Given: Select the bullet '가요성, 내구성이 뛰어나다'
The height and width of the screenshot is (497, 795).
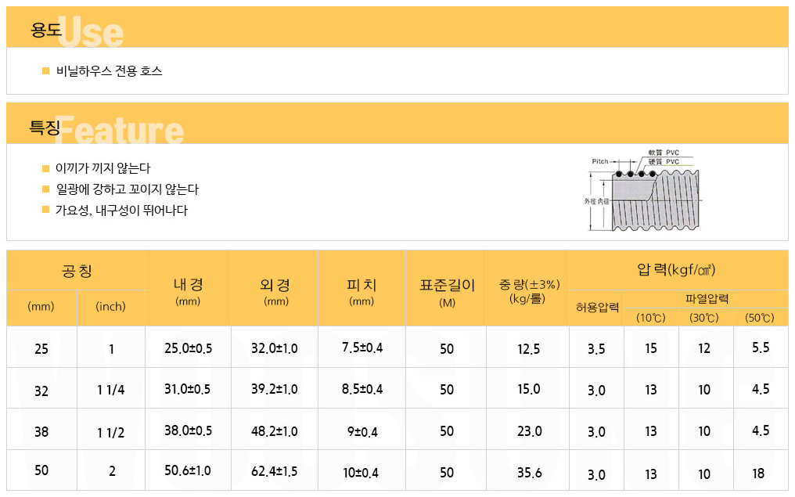Looking at the screenshot, I should point(122,210).
